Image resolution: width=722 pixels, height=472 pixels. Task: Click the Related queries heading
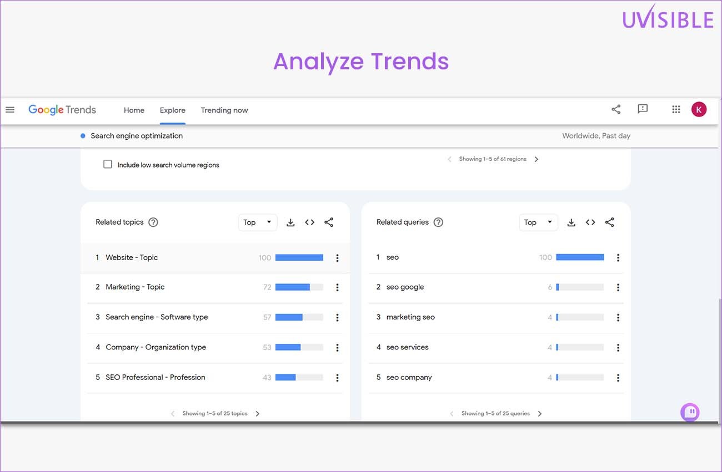click(x=402, y=222)
